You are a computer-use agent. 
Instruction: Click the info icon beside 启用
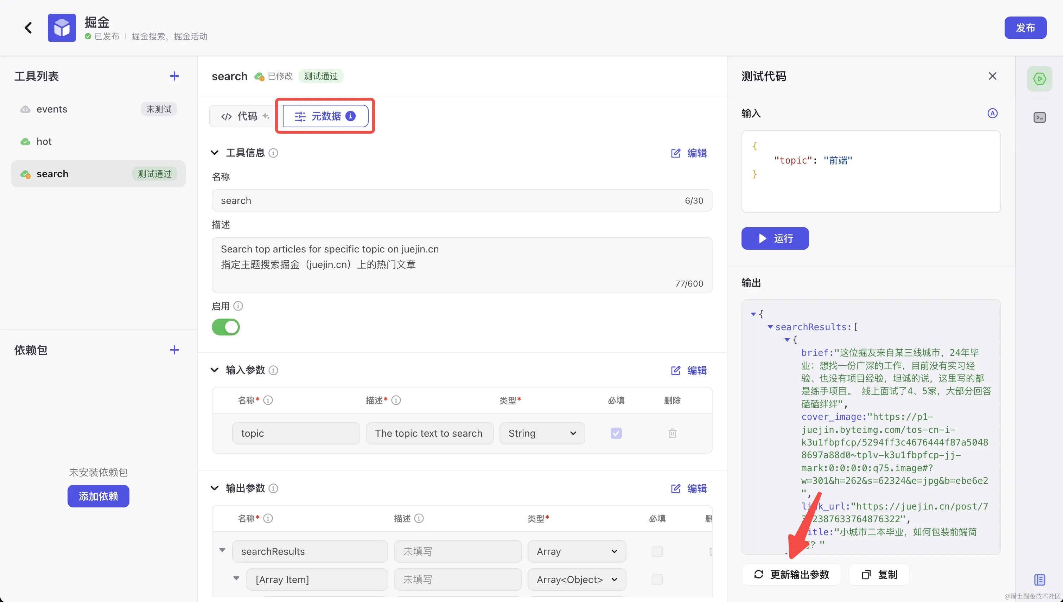pos(238,306)
